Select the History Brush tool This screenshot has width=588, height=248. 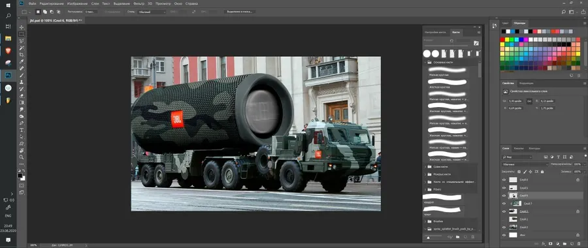point(22,89)
